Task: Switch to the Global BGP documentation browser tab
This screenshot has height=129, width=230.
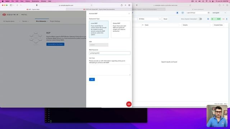Action: tap(99, 9)
